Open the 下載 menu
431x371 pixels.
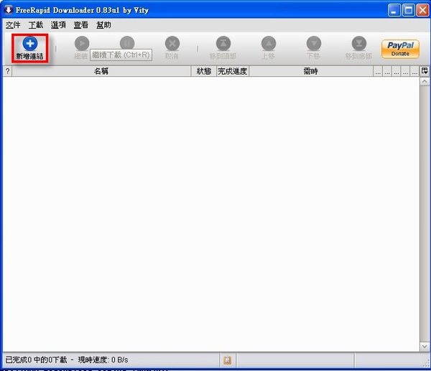[x=36, y=25]
